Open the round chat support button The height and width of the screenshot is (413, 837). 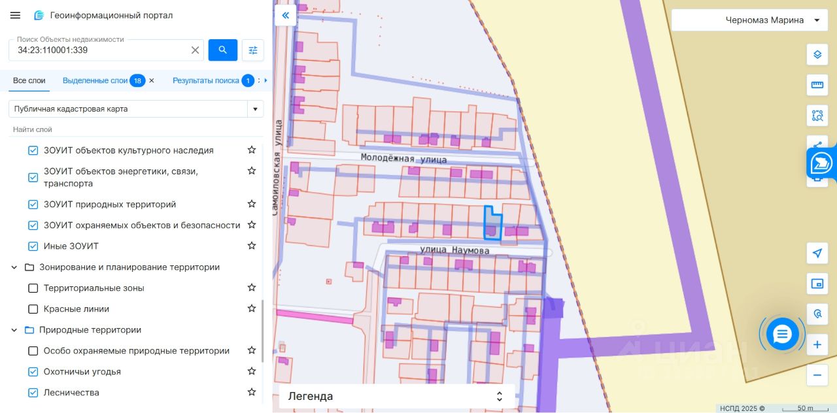(x=783, y=334)
